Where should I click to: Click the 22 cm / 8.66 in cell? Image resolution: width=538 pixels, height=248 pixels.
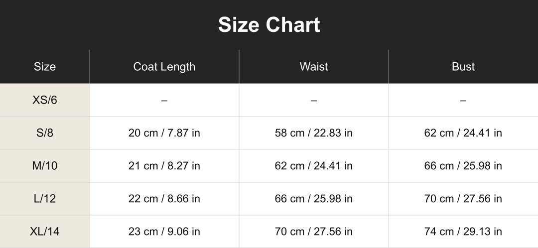click(164, 199)
